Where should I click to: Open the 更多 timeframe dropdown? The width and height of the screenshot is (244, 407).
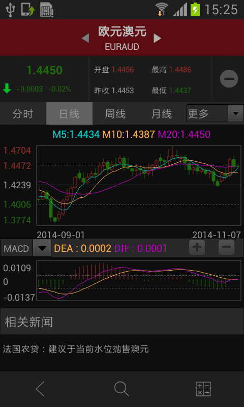coord(215,113)
